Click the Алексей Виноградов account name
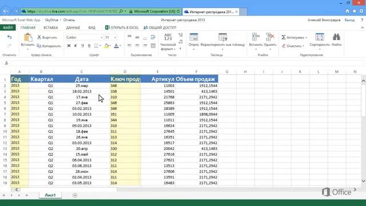 (324, 20)
